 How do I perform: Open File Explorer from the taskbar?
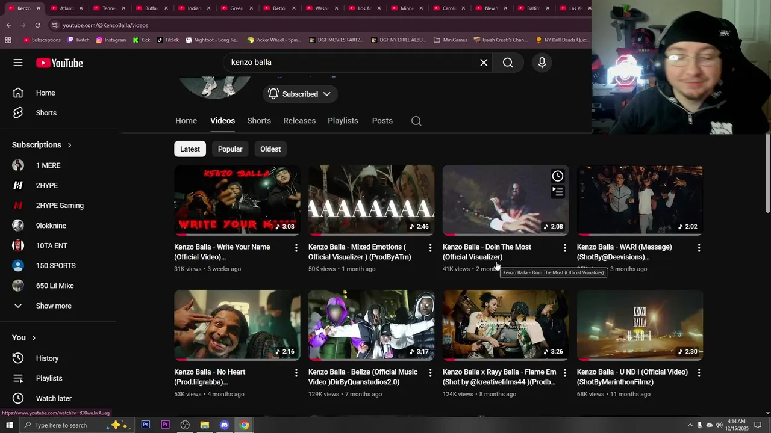tap(205, 425)
